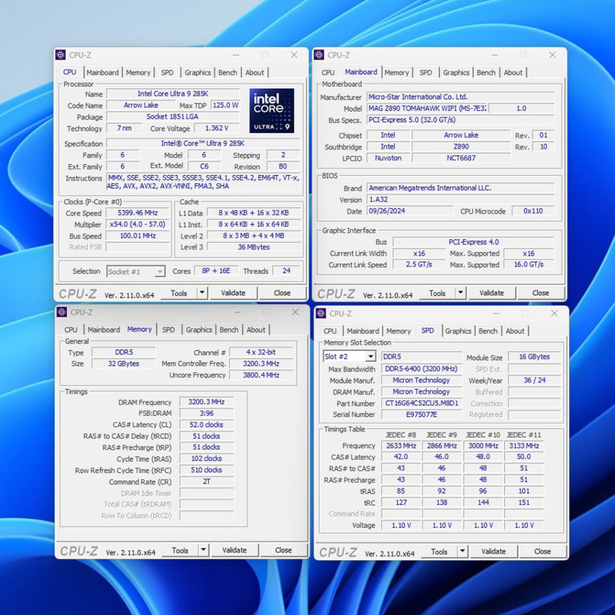Click Current Link Speed value 2.5 GT/s
Viewport: 615px width, 615px height.
pyautogui.click(x=419, y=264)
